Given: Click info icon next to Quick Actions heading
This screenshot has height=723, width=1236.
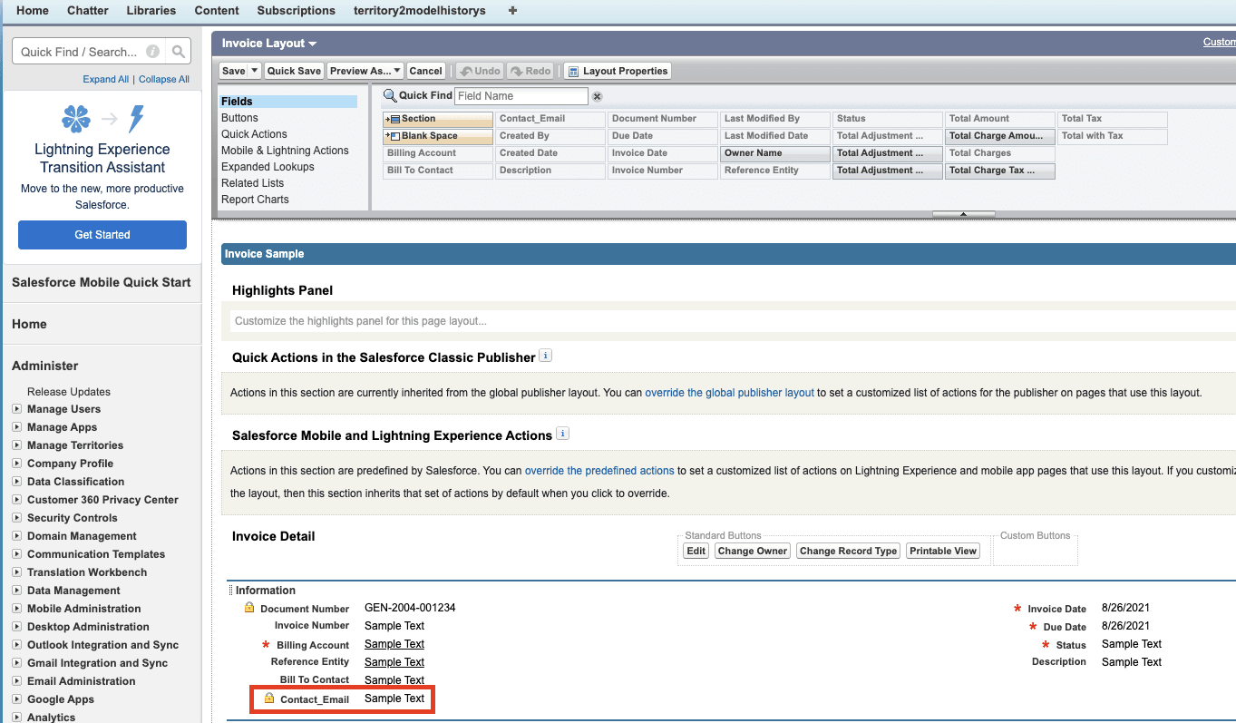Looking at the screenshot, I should point(545,356).
